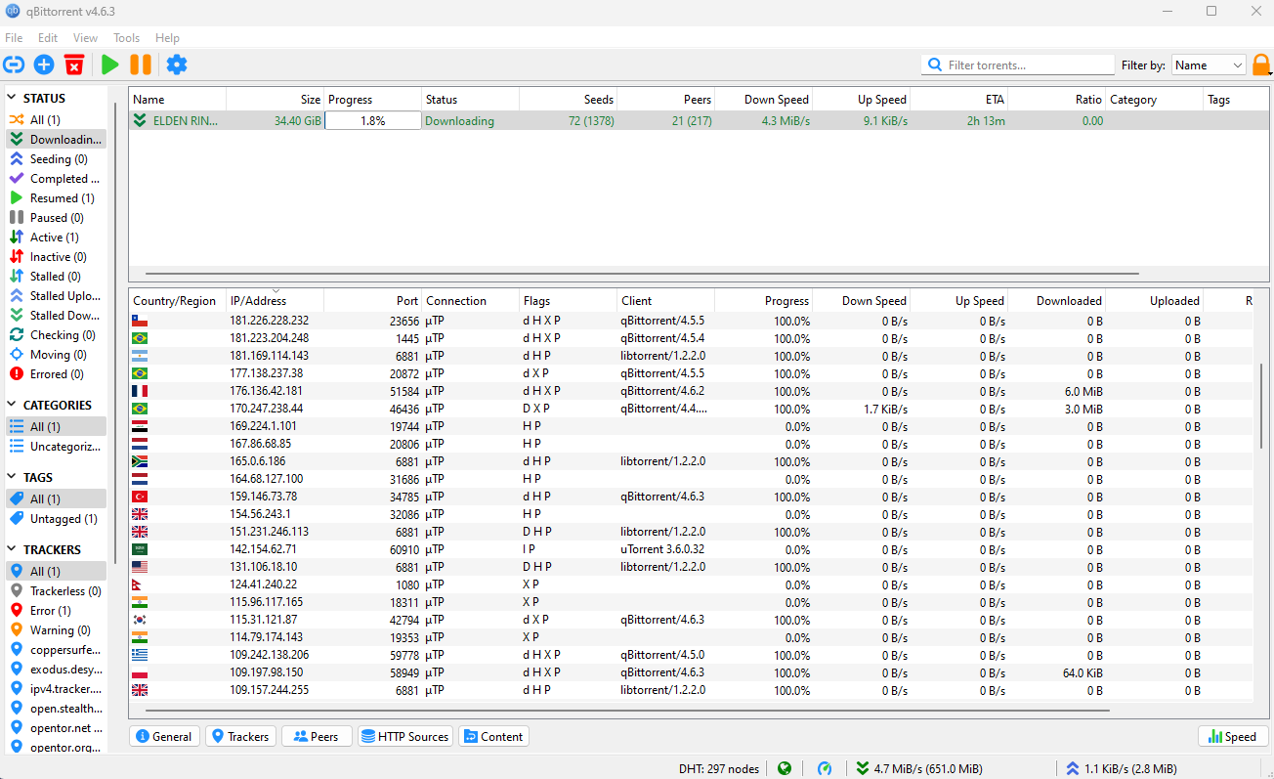Select the Trackerless (0) tracker filter

point(56,591)
